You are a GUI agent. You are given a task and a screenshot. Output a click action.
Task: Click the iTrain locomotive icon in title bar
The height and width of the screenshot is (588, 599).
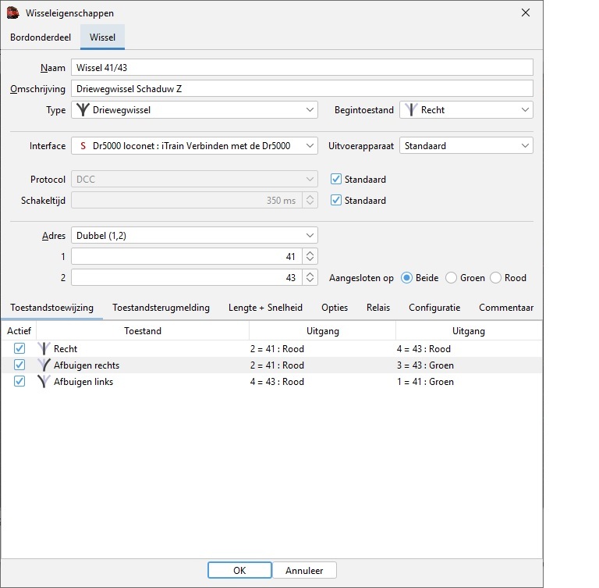tap(13, 12)
